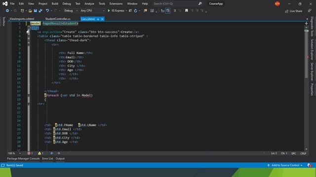The image size is (316, 177).
Task: Open a file with the folder icon
Action: tap(30, 11)
